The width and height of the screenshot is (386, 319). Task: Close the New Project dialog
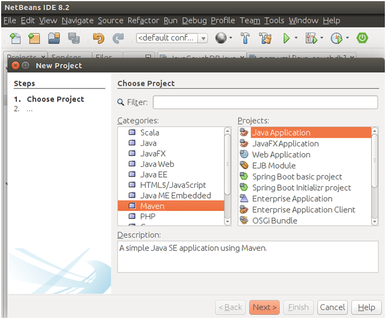point(15,65)
